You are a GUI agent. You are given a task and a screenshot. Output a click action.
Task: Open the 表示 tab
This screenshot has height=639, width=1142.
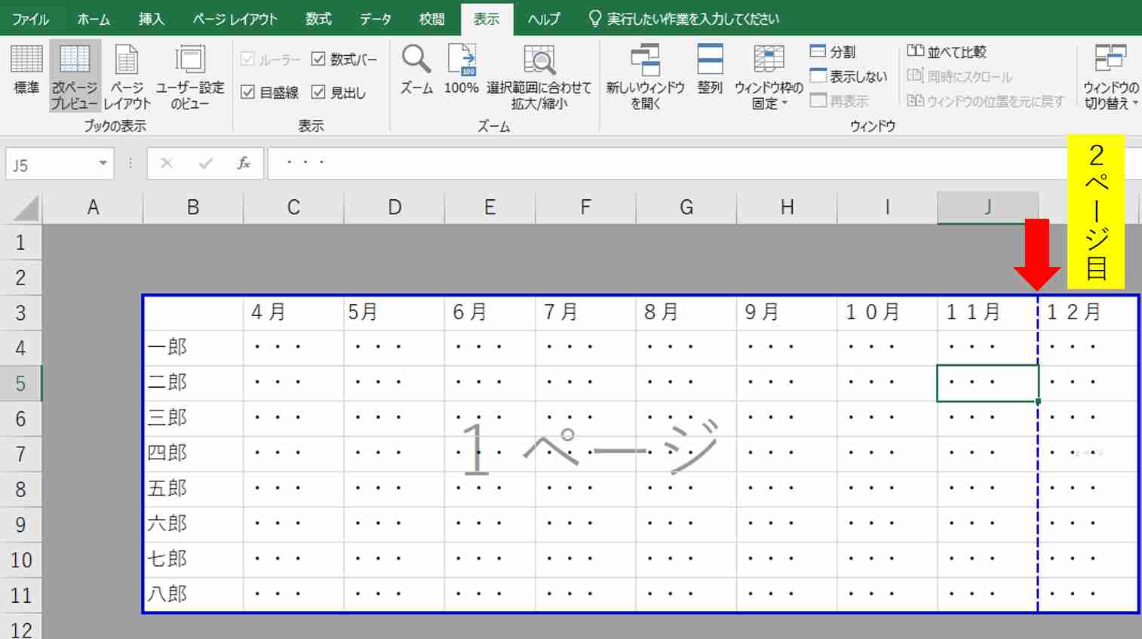487,19
